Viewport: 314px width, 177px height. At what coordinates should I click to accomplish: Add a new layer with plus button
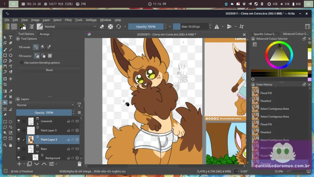tap(19, 164)
